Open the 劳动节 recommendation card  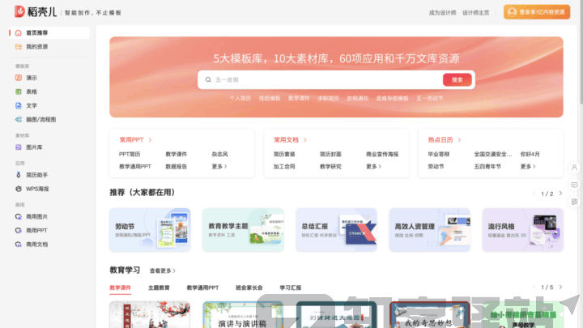coord(150,230)
